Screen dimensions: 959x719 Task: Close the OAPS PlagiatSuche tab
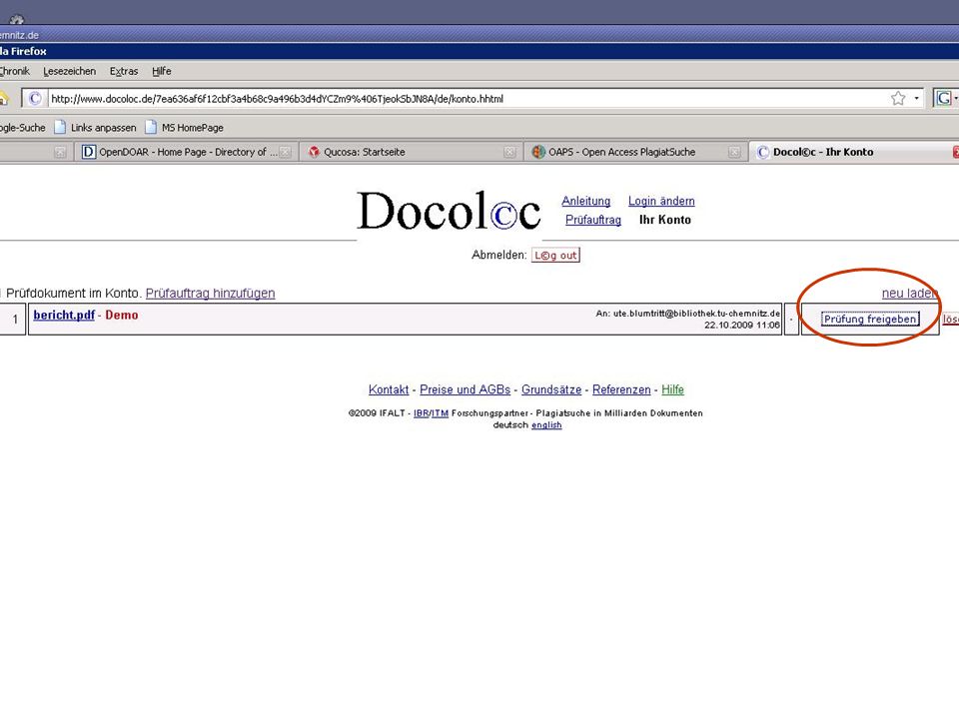click(734, 152)
